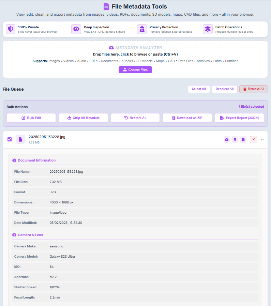
Task: Remove file 20250205_153228.jpg with red X
Action: (x=254, y=139)
